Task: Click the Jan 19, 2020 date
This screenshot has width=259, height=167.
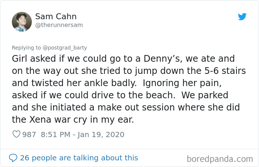Action: point(101,134)
